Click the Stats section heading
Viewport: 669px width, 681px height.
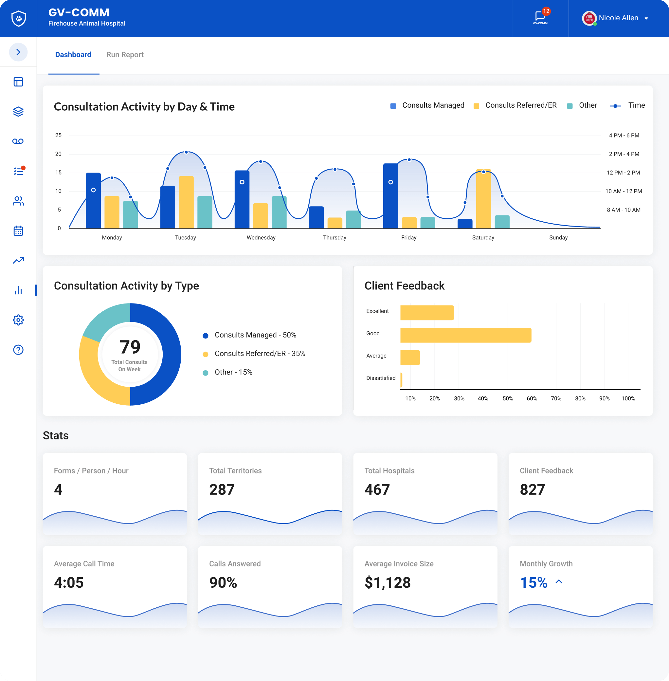tap(56, 436)
